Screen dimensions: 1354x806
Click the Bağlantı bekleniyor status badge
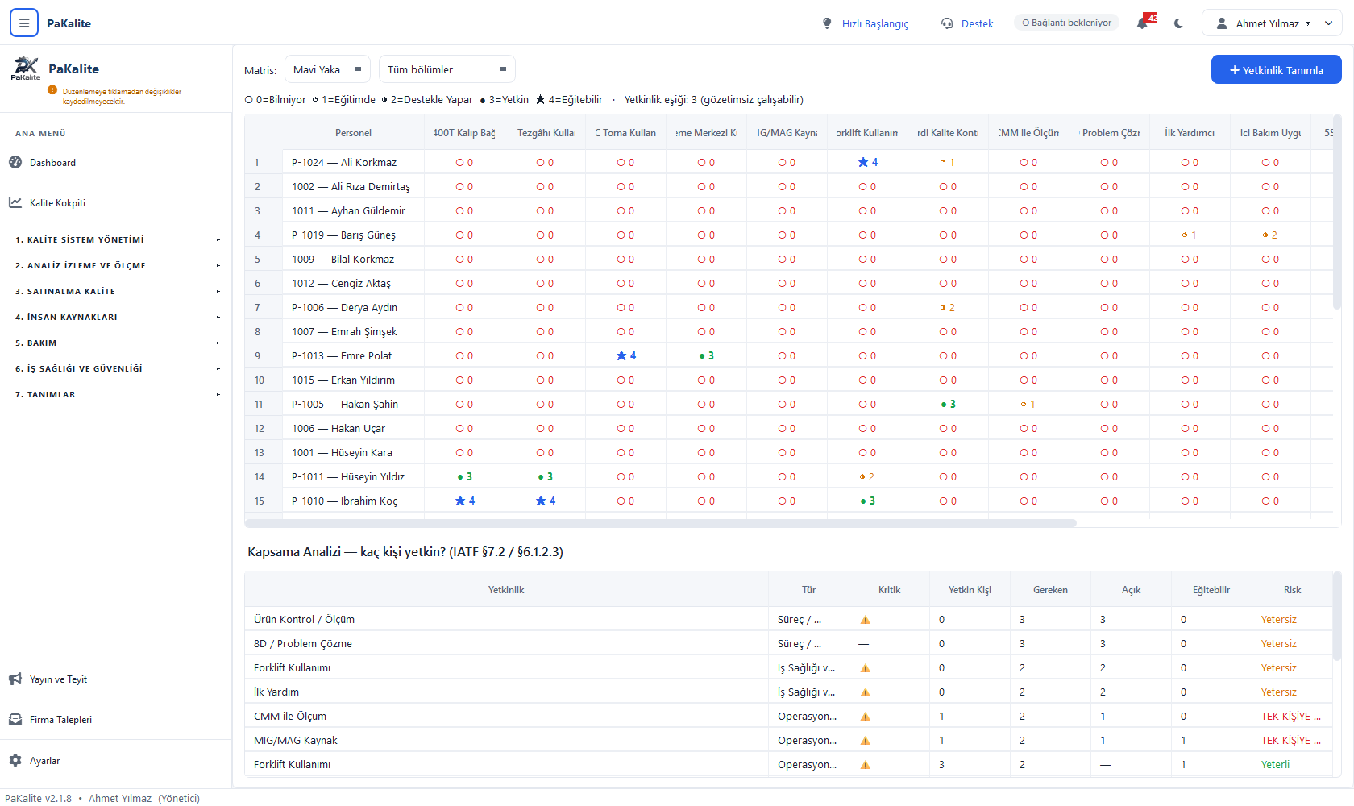point(1066,23)
